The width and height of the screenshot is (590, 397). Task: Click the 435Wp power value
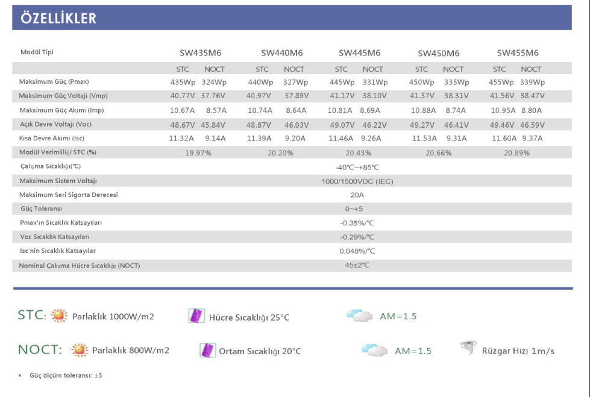point(183,82)
